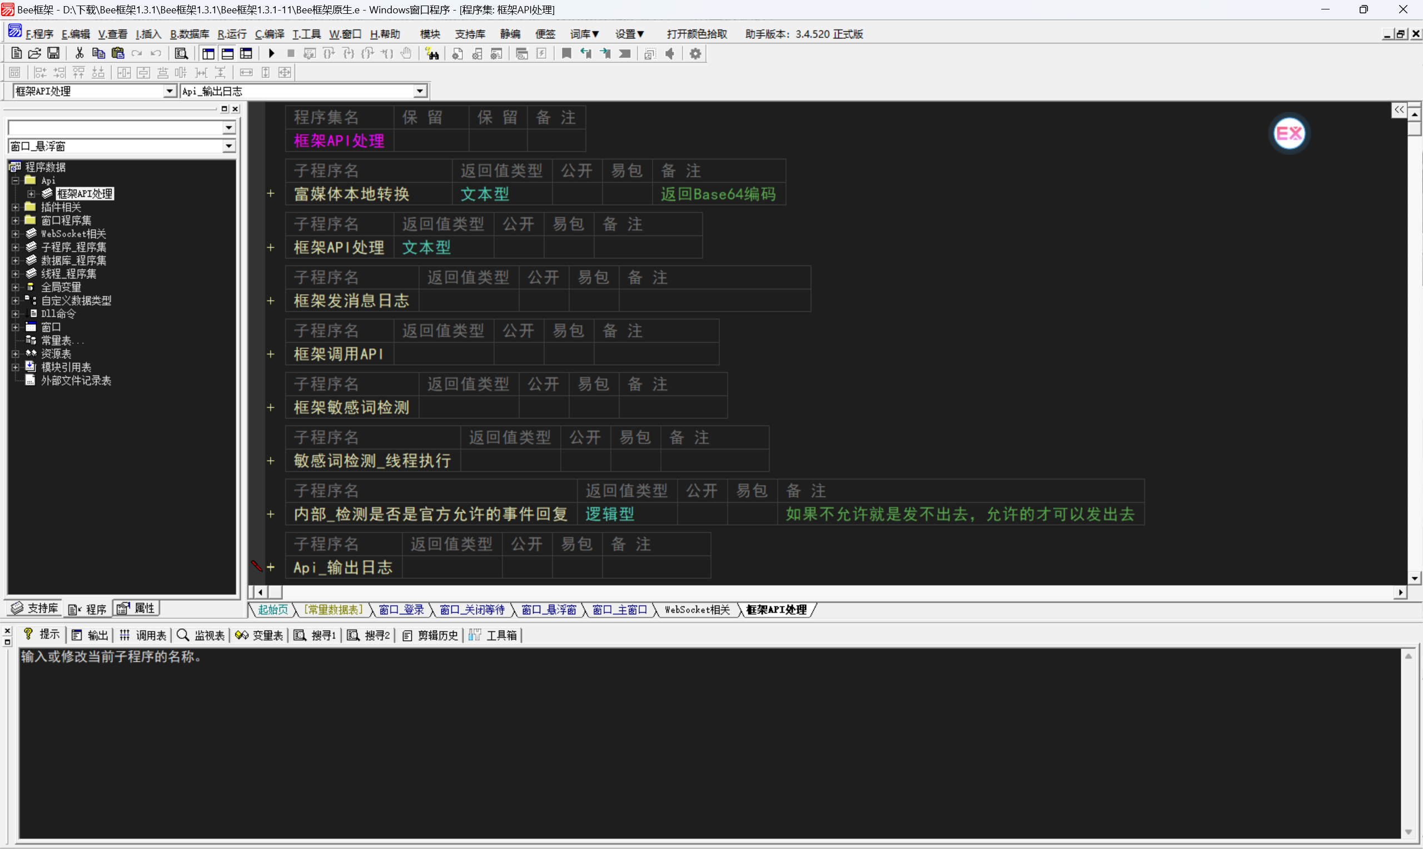This screenshot has width=1423, height=849.
Task: Open the C.编译 menu
Action: pos(269,34)
